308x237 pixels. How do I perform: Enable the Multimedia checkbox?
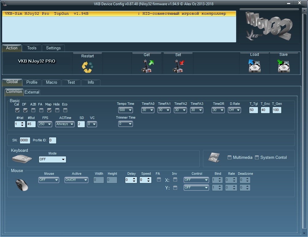point(229,157)
